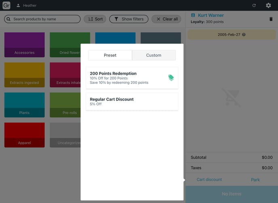Click the help icon beside birthdate
The image size is (278, 203).
point(244,35)
